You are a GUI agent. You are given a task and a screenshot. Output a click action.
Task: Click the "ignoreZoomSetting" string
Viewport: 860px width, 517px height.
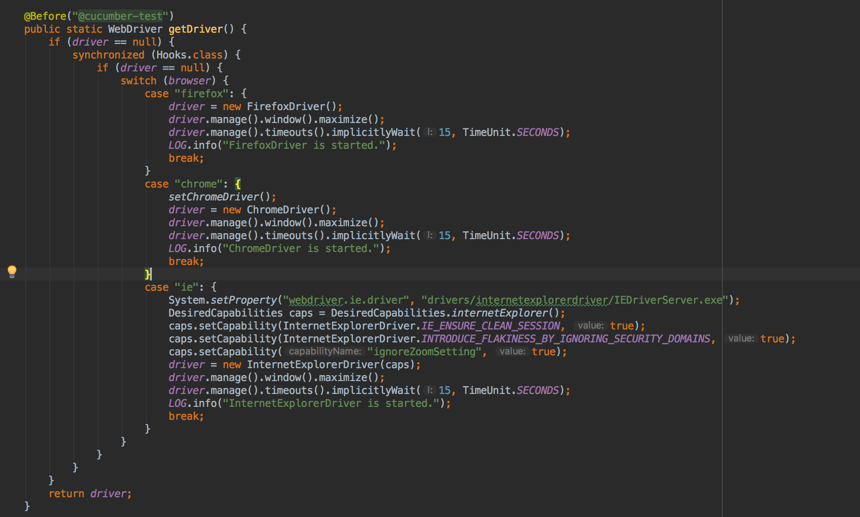pos(424,352)
